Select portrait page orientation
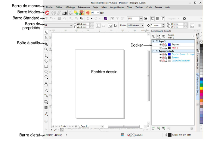Viewport: 204px width, 142px height. [x=98, y=25]
